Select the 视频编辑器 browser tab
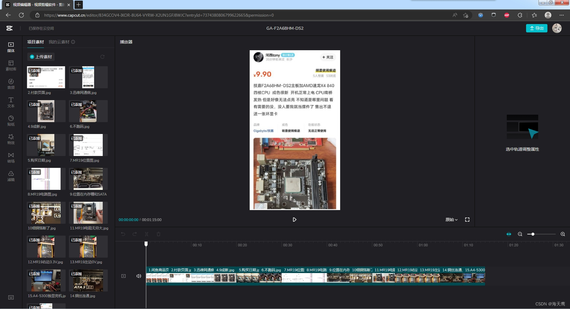This screenshot has height=309, width=570. (37, 5)
